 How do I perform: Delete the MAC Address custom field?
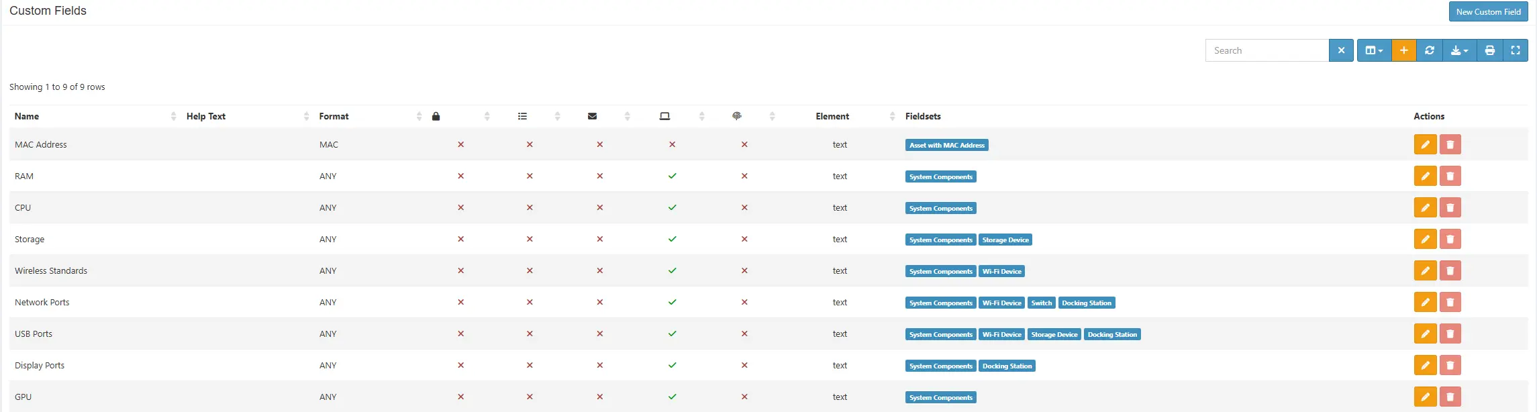tap(1450, 144)
